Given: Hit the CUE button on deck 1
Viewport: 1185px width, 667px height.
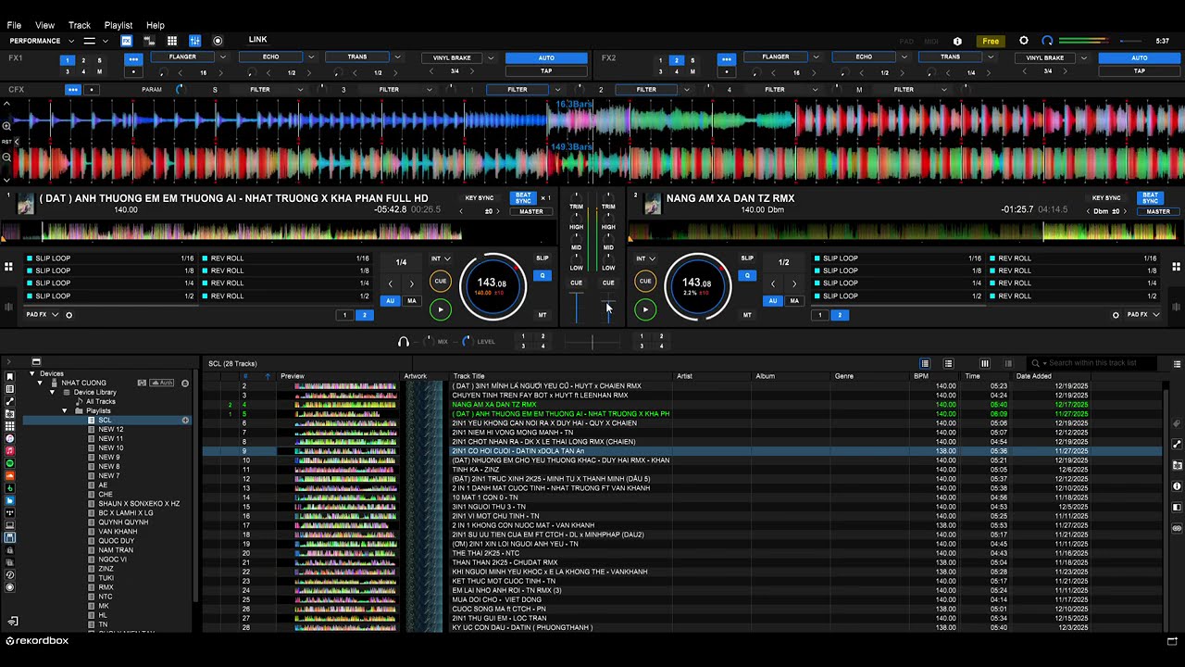Looking at the screenshot, I should (441, 282).
